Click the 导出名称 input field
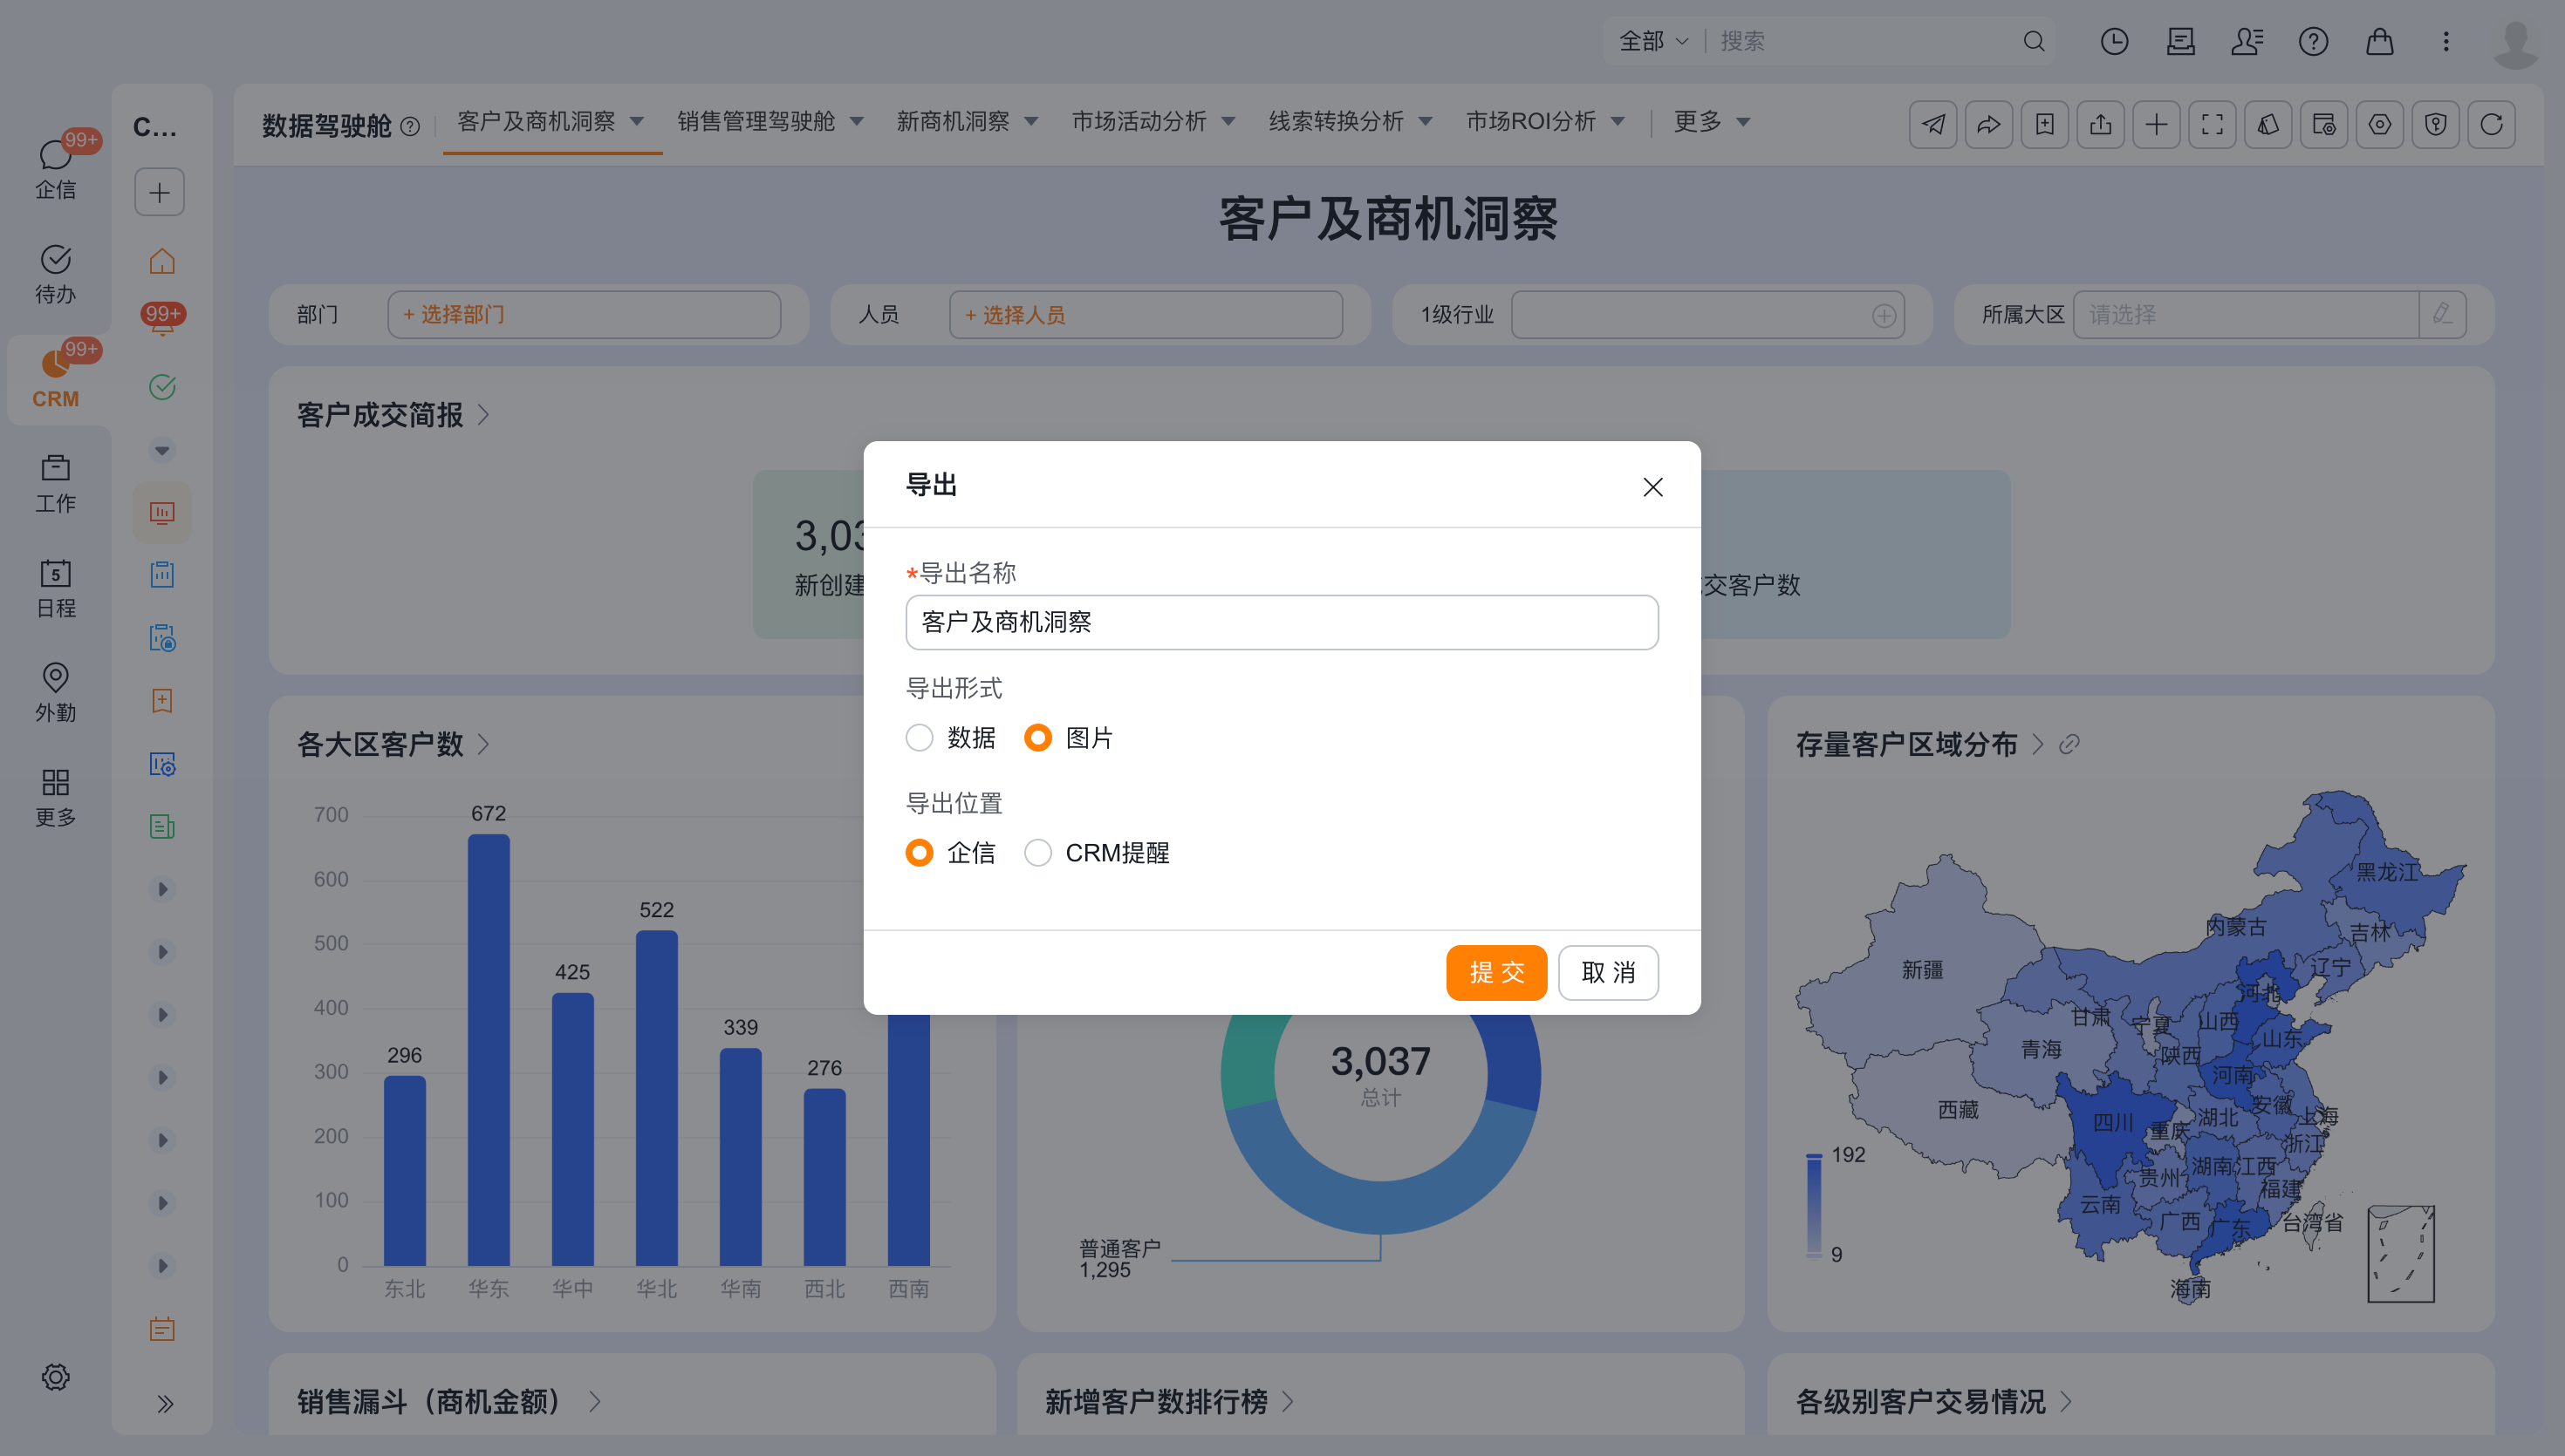 tap(1282, 622)
